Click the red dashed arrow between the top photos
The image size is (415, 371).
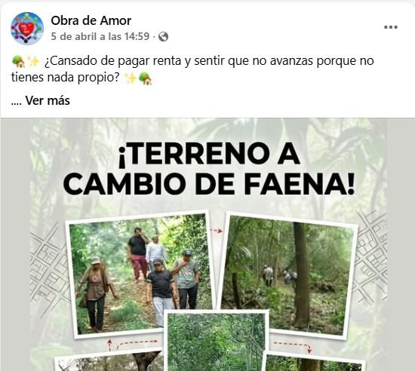(217, 231)
